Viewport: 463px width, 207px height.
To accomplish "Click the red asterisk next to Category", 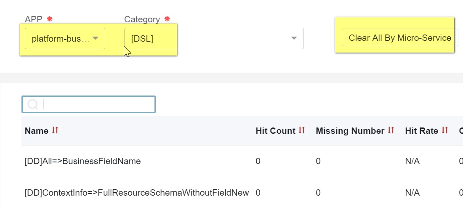I will pyautogui.click(x=167, y=19).
